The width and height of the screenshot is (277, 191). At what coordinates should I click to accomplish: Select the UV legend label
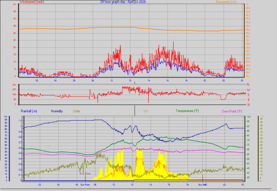click(x=146, y=111)
